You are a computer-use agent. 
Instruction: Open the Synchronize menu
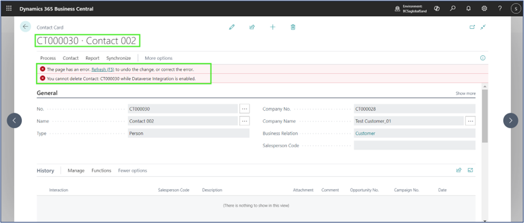click(x=118, y=58)
